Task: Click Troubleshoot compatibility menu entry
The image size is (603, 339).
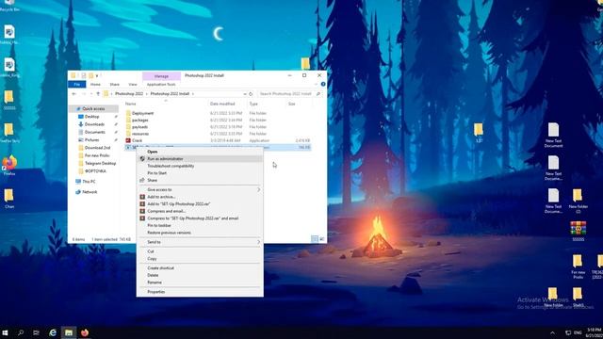Action: [x=200, y=166]
